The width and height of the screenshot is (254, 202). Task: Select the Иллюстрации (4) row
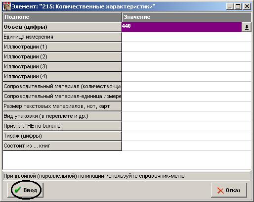(62, 77)
